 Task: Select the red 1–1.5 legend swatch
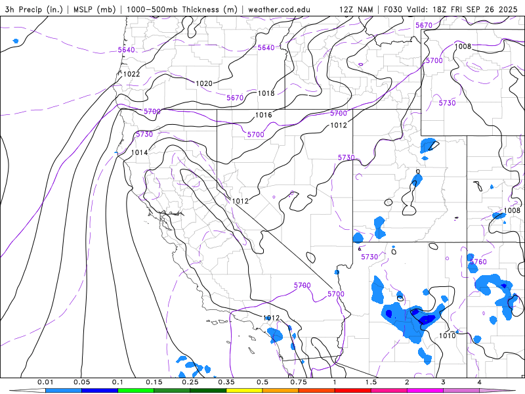point(353,390)
